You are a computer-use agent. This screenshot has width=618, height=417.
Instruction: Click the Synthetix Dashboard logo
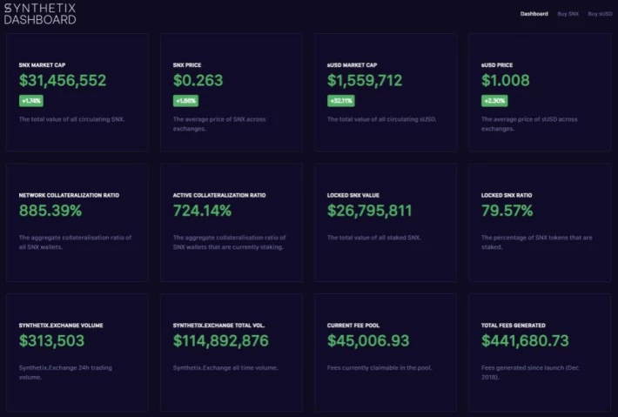40,14
